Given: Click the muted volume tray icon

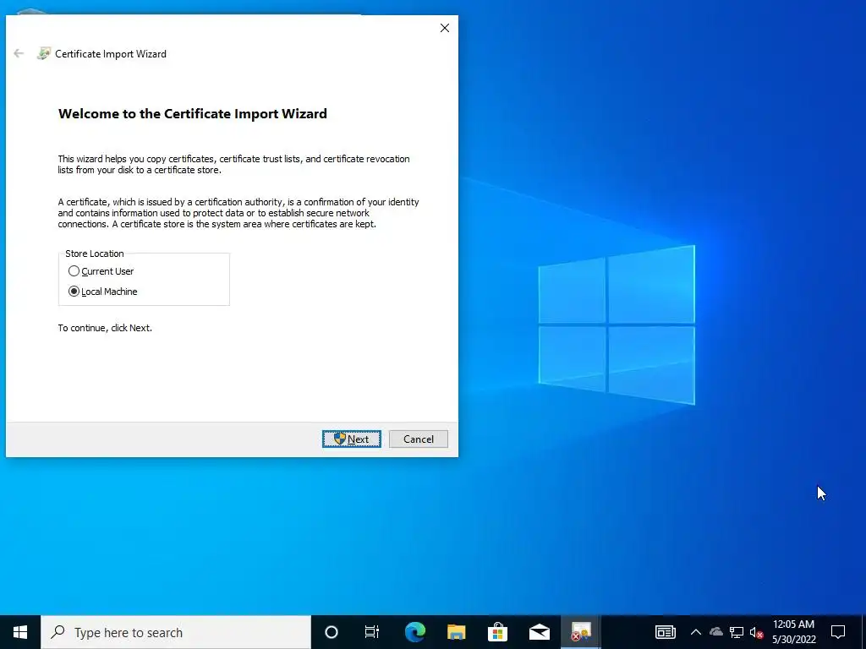Looking at the screenshot, I should 757,632.
